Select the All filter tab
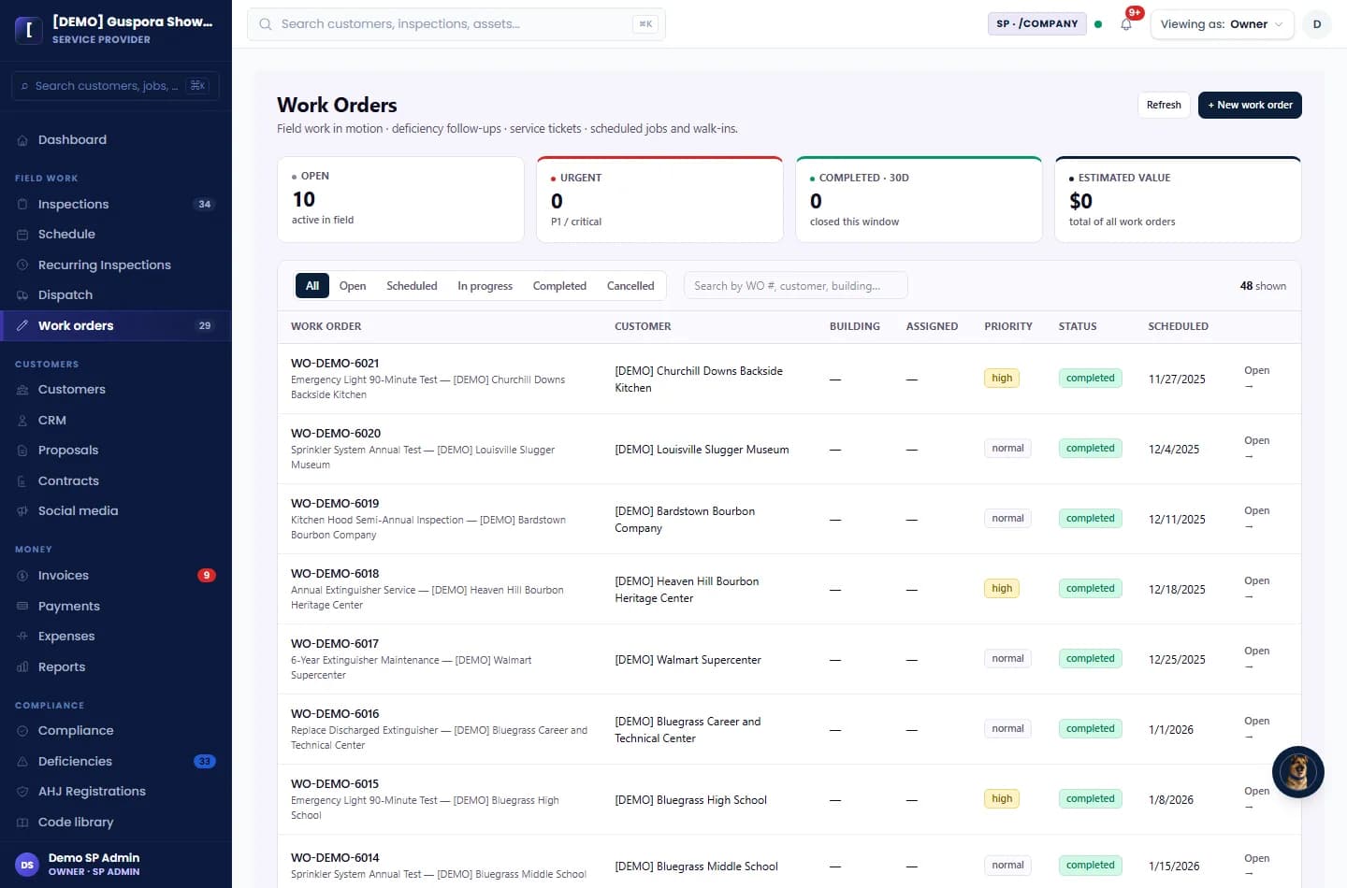Viewport: 1347px width, 888px height. pyautogui.click(x=312, y=286)
